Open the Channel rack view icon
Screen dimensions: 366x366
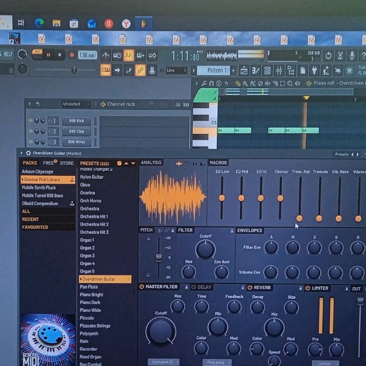(x=268, y=70)
